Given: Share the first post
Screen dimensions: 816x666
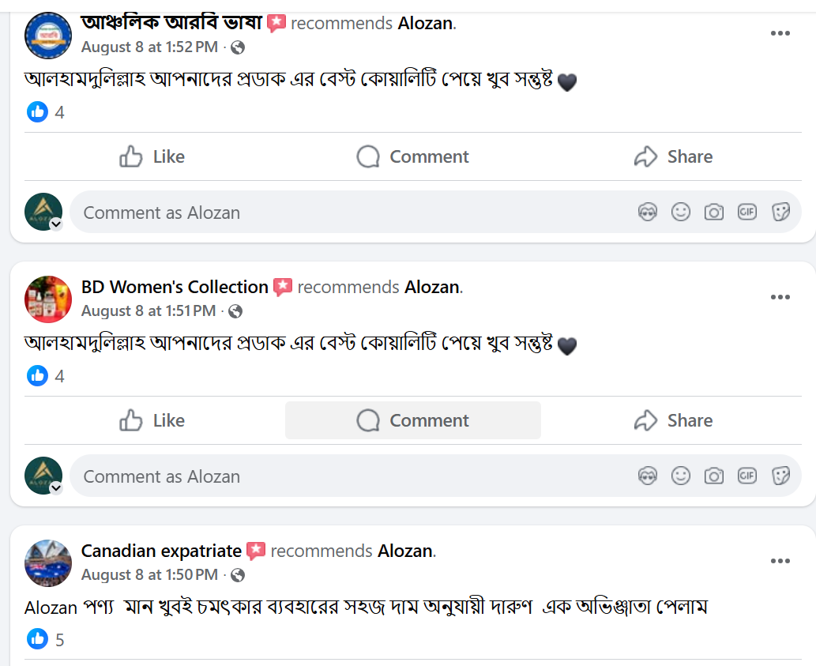Looking at the screenshot, I should [x=673, y=156].
